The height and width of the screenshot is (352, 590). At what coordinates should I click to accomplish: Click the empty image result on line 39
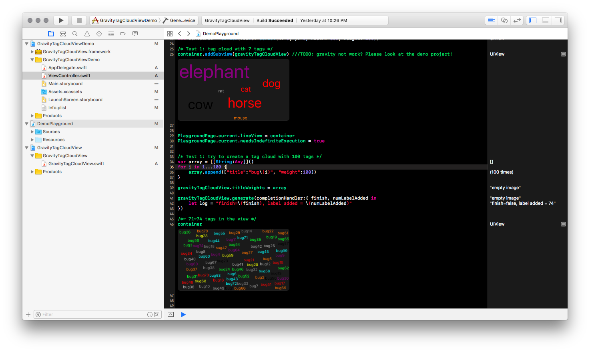(x=505, y=188)
